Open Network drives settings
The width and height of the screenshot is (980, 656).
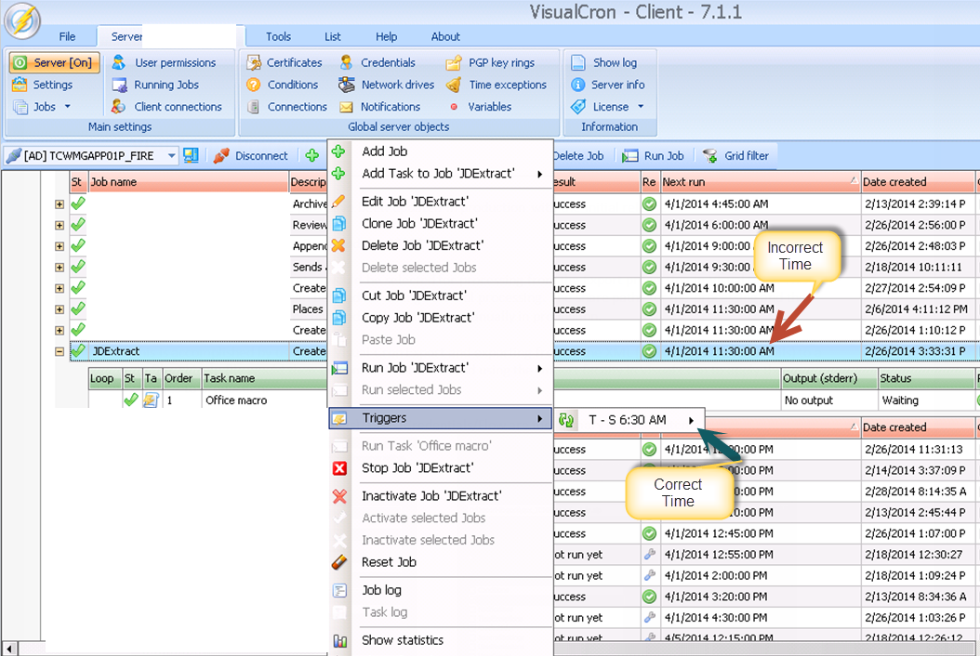[x=387, y=85]
